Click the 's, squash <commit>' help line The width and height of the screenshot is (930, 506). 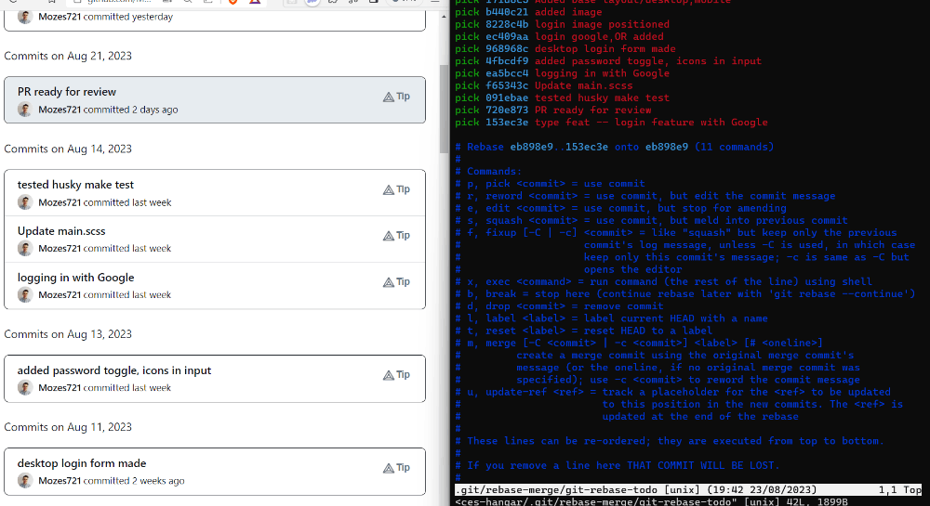651,220
